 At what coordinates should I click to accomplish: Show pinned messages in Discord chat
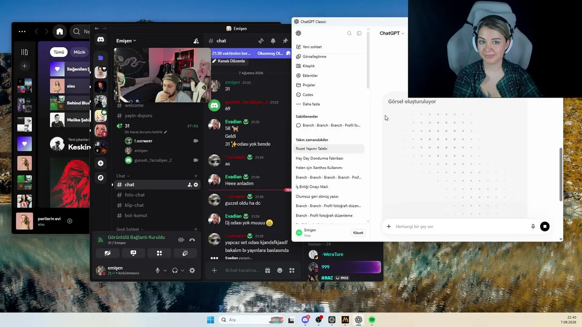click(285, 41)
